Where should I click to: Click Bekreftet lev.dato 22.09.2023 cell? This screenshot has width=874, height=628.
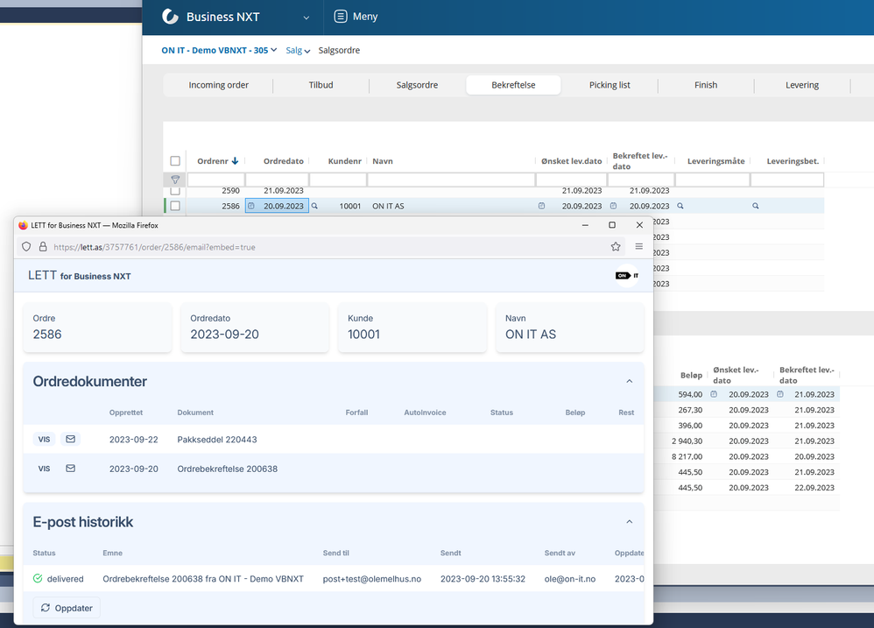(814, 488)
